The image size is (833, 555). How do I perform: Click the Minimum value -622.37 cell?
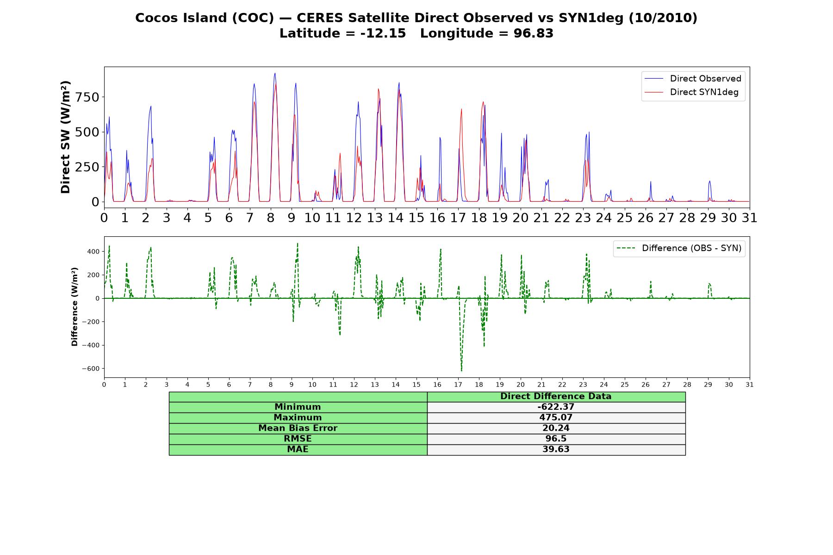click(556, 407)
